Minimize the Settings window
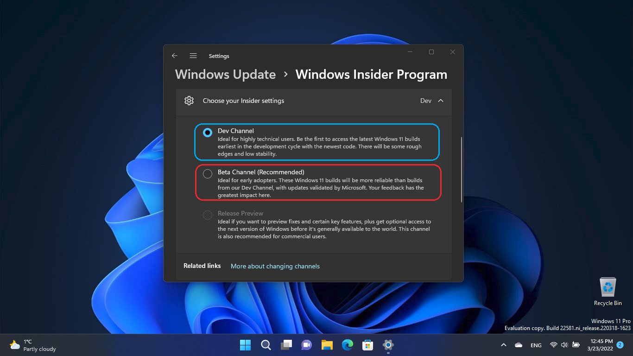Screen dimensions: 633x356 (410, 52)
